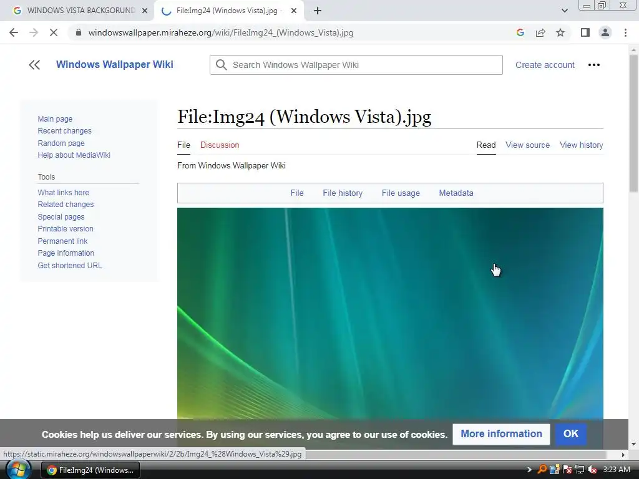The width and height of the screenshot is (639, 479).
Task: Click the browser address bar URL
Action: tap(221, 32)
